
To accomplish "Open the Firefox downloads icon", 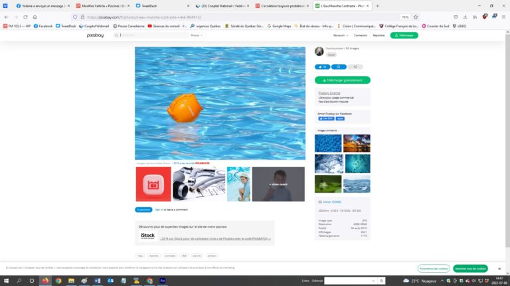I will 466,17.
